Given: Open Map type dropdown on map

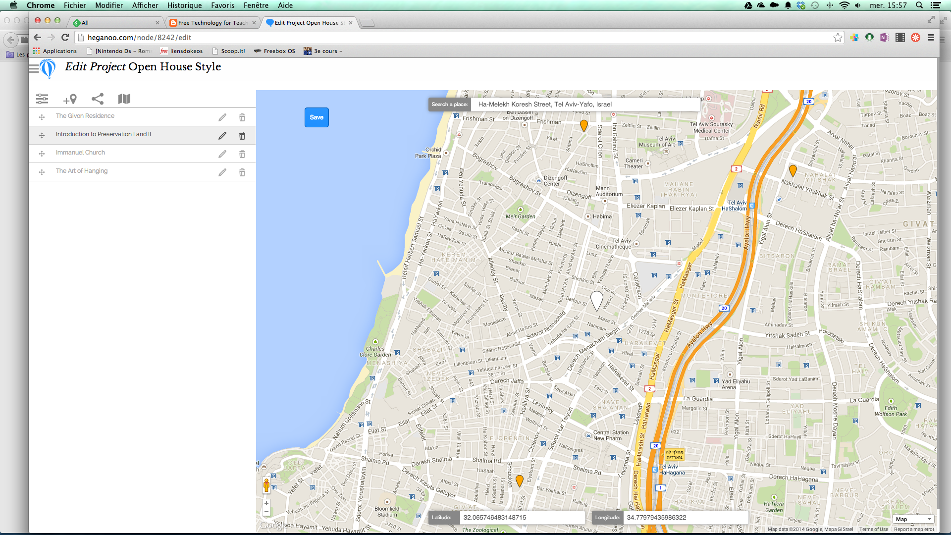Looking at the screenshot, I should (x=914, y=519).
